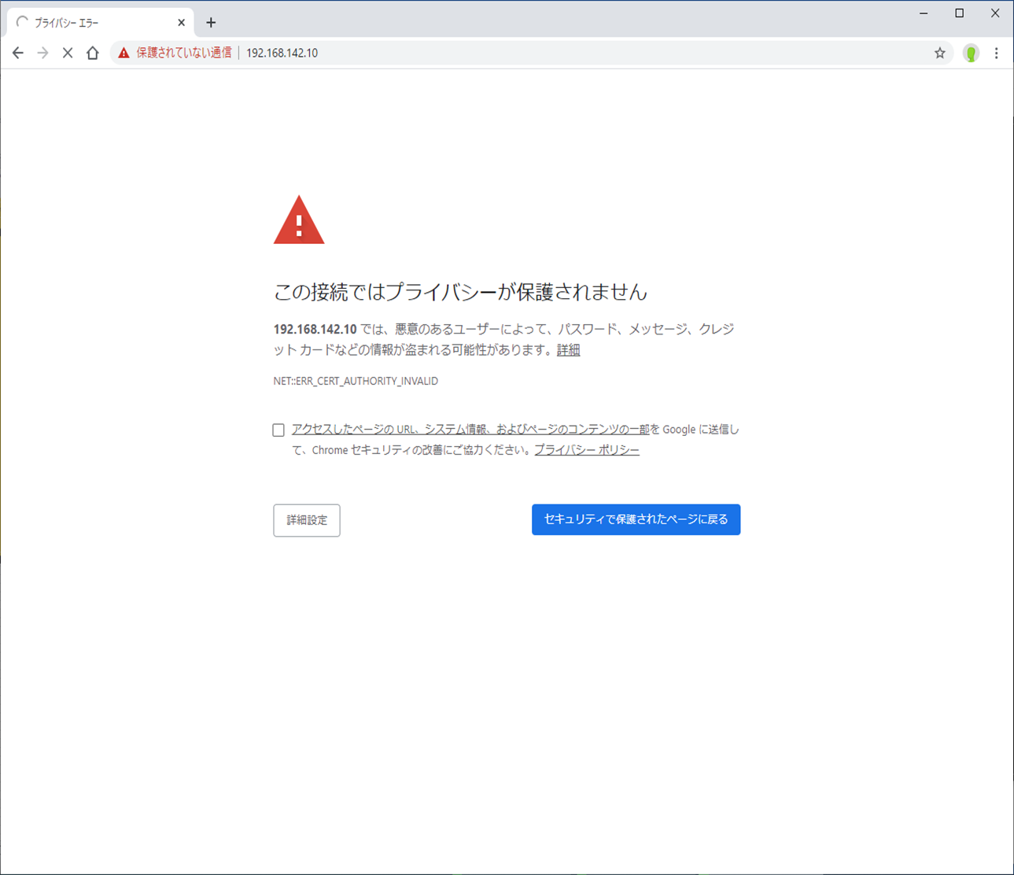Click the 保護されていない通信 security label

(184, 53)
